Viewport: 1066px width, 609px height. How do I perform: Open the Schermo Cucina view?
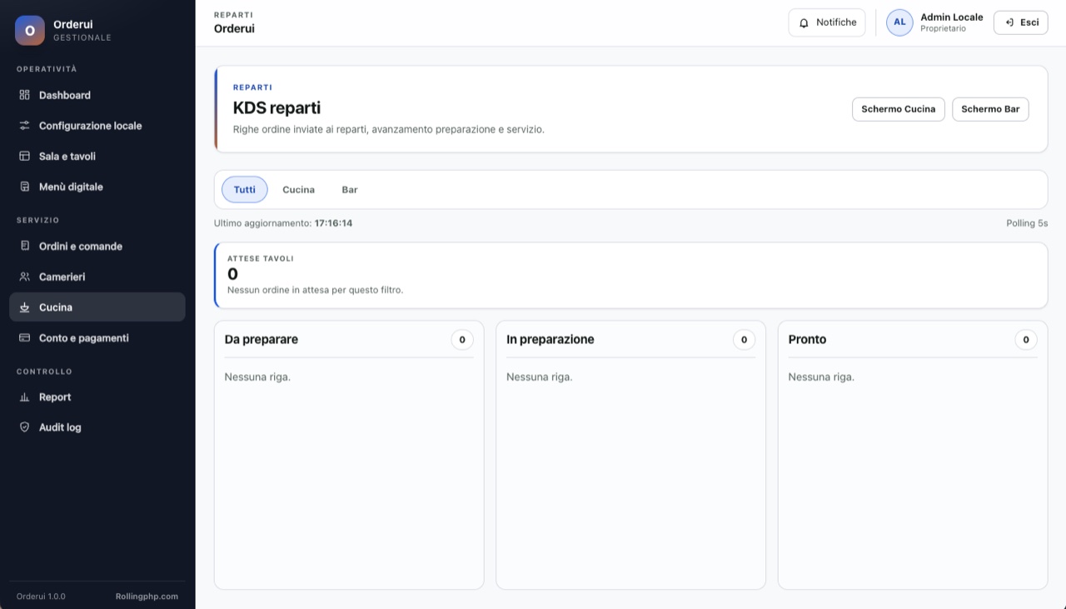pyautogui.click(x=899, y=109)
